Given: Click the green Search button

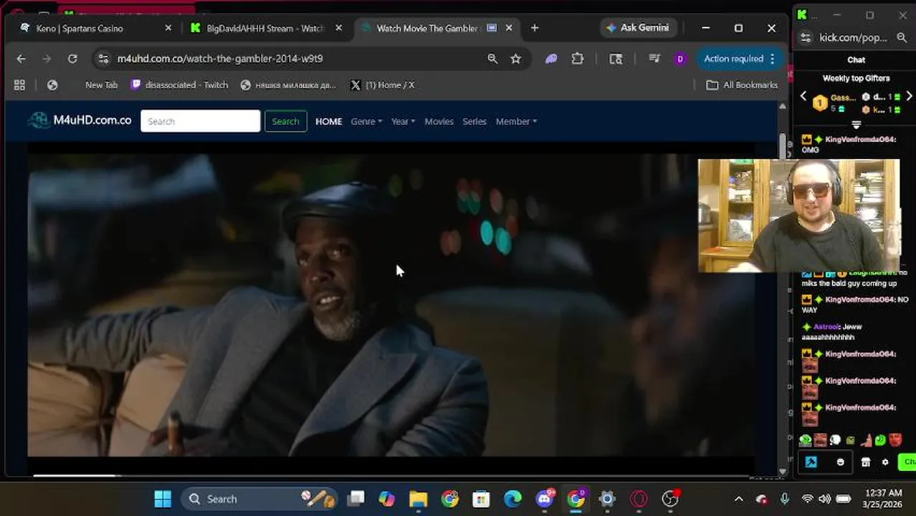Looking at the screenshot, I should tap(285, 121).
